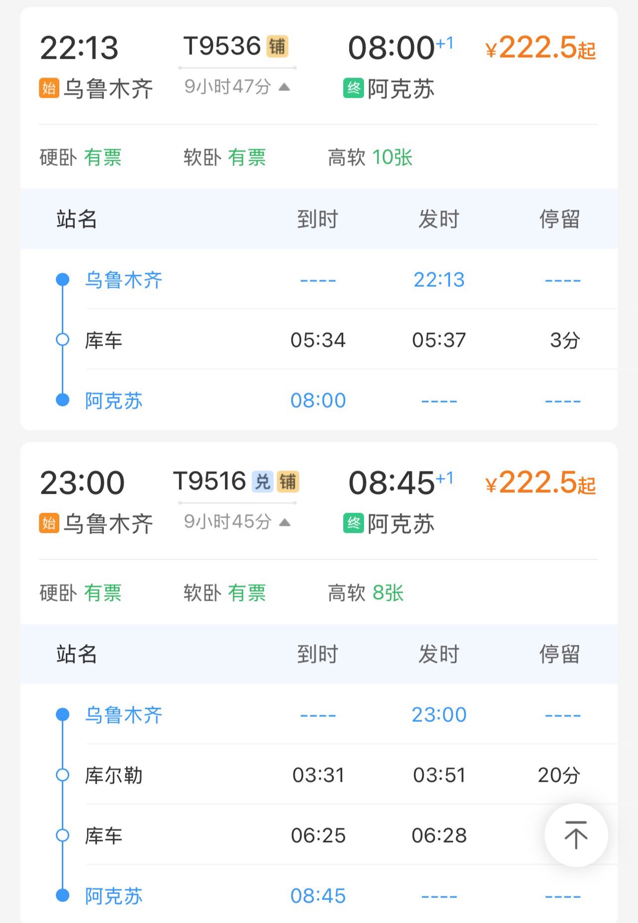This screenshot has height=923, width=638.
Task: Select 硬卧 有票 on train T9516
Action: click(x=81, y=593)
